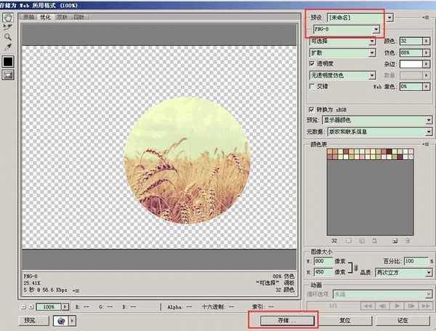Select the Slice Select tool
The image size is (436, 331).
point(7,26)
